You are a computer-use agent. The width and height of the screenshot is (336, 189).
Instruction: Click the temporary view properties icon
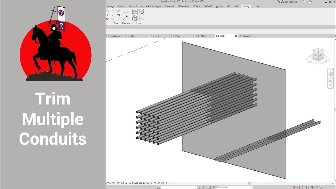159,183
